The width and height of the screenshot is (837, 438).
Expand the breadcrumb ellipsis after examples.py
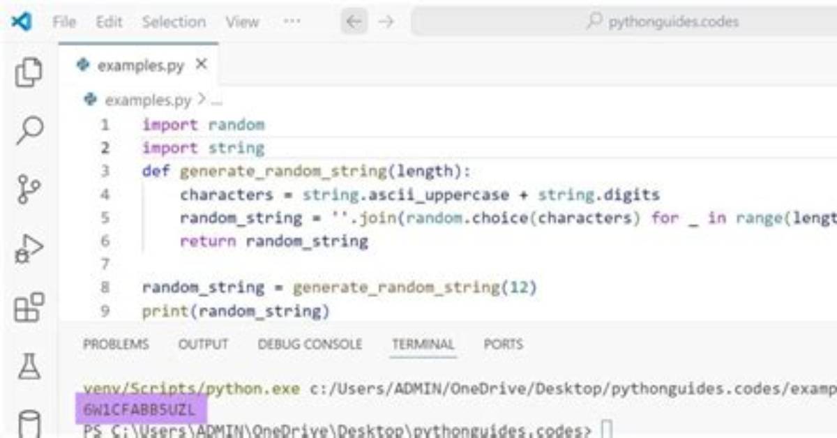pos(216,101)
